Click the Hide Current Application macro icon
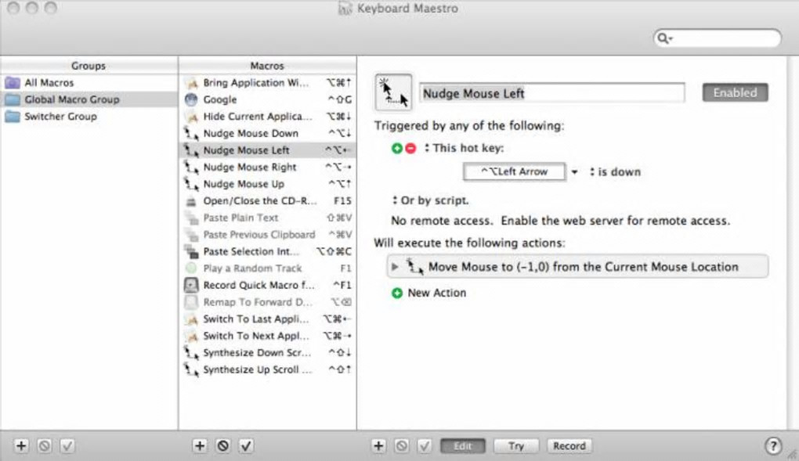799x461 pixels. [192, 117]
